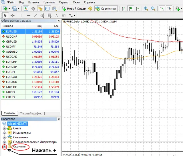Select Alpari NZ MT4 root item
This screenshot has width=183, height=156.
(x=17, y=124)
